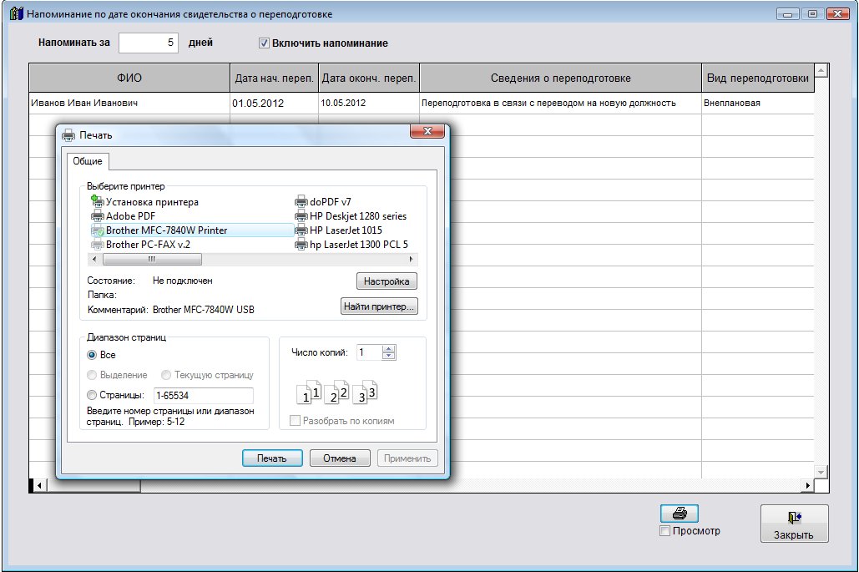Click the table's horizontal scroll-right arrow
This screenshot has width=859, height=572.
coord(807,485)
